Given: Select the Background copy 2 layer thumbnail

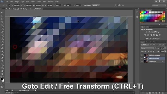Looking at the screenshot, I should point(146,55).
